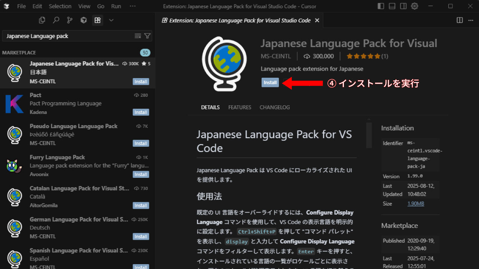
Task: Select the Pact extension list item
Action: (x=77, y=103)
